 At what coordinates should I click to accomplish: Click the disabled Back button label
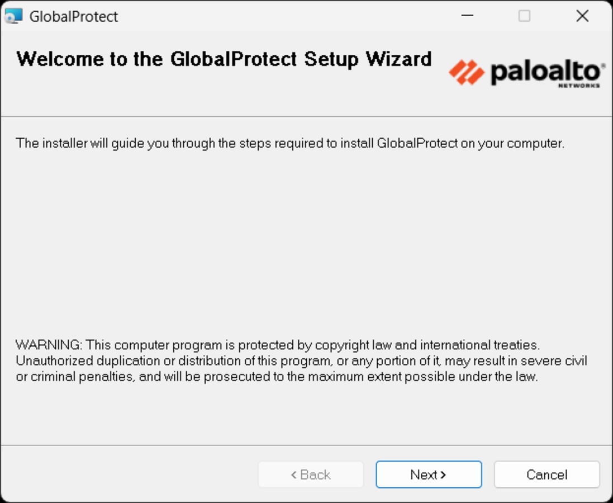[x=311, y=474]
